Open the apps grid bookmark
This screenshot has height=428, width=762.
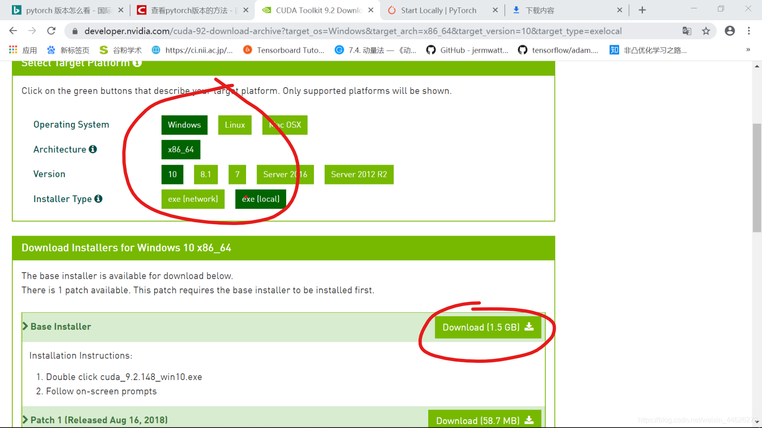22,50
